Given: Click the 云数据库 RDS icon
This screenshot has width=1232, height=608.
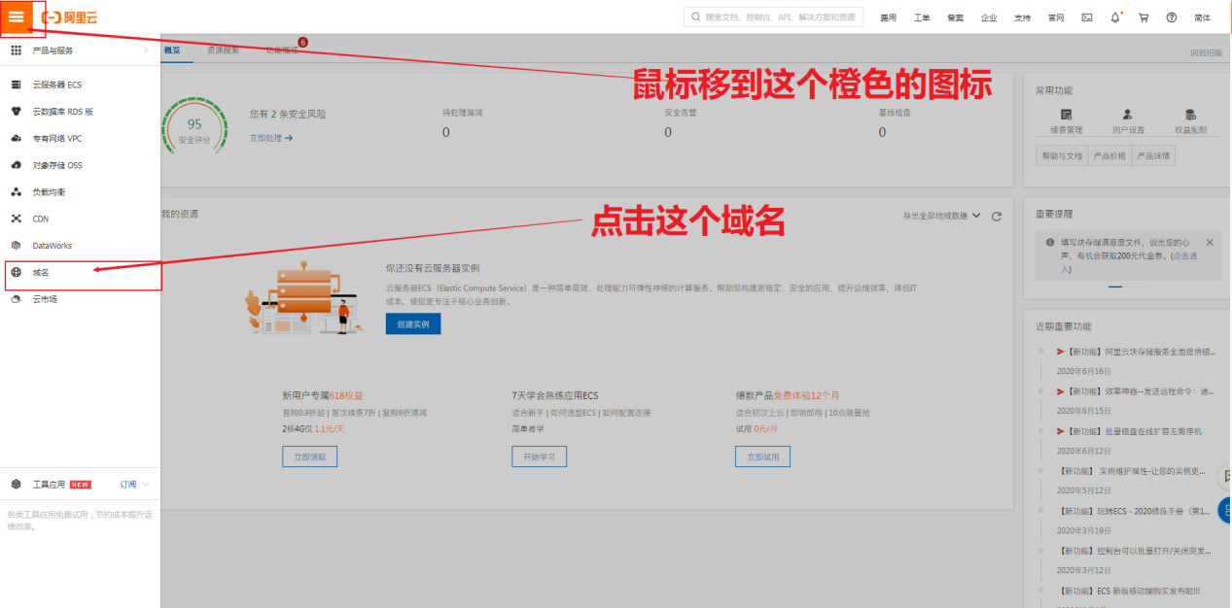Looking at the screenshot, I should tap(16, 112).
